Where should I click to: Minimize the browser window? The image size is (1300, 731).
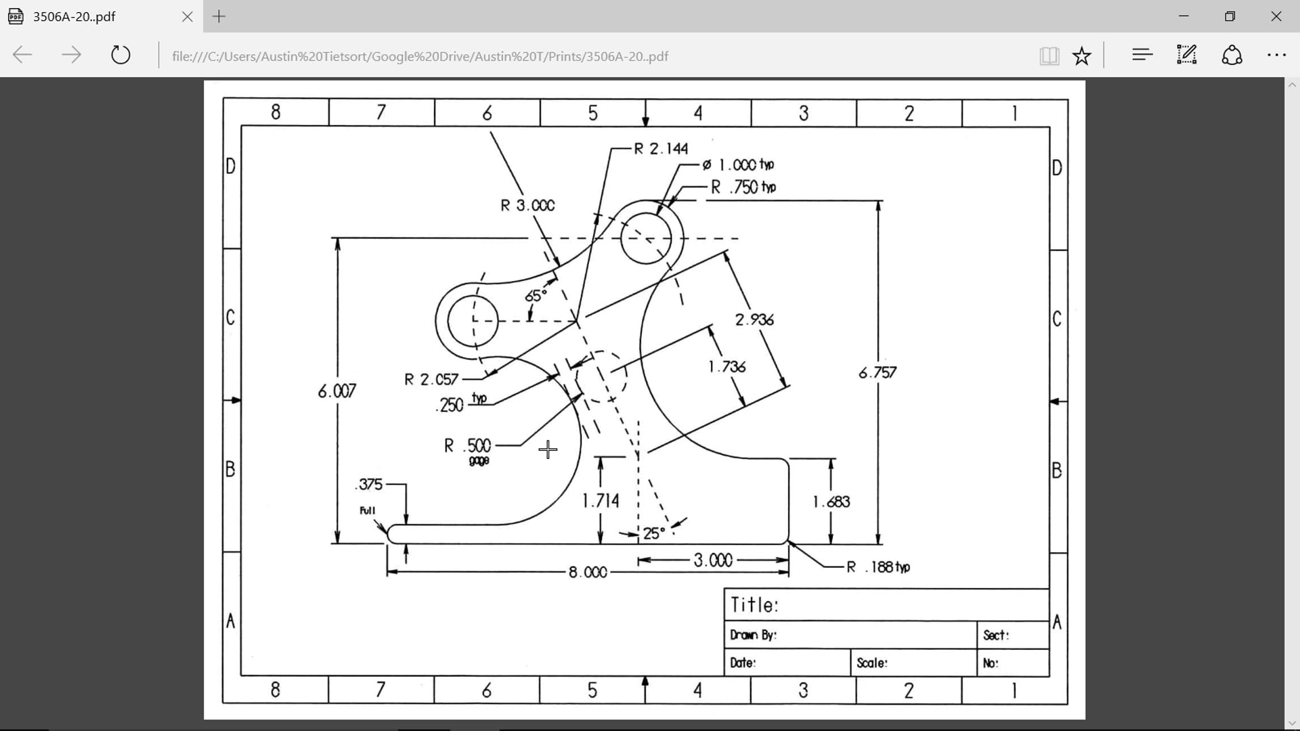click(x=1184, y=16)
